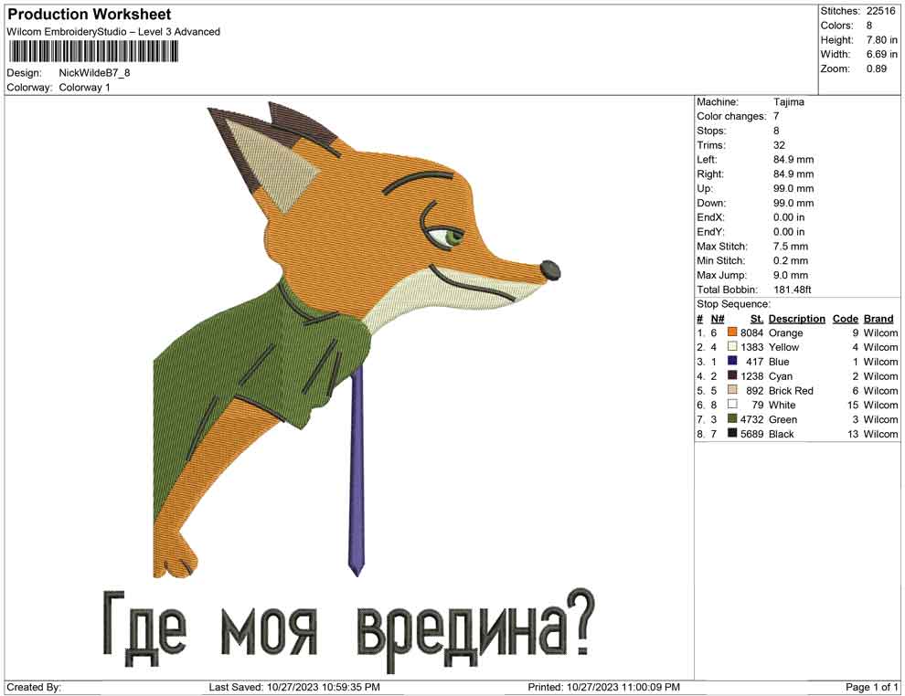This screenshot has height=696, width=905.
Task: Click the Machine value 'Tajima'
Action: (789, 102)
